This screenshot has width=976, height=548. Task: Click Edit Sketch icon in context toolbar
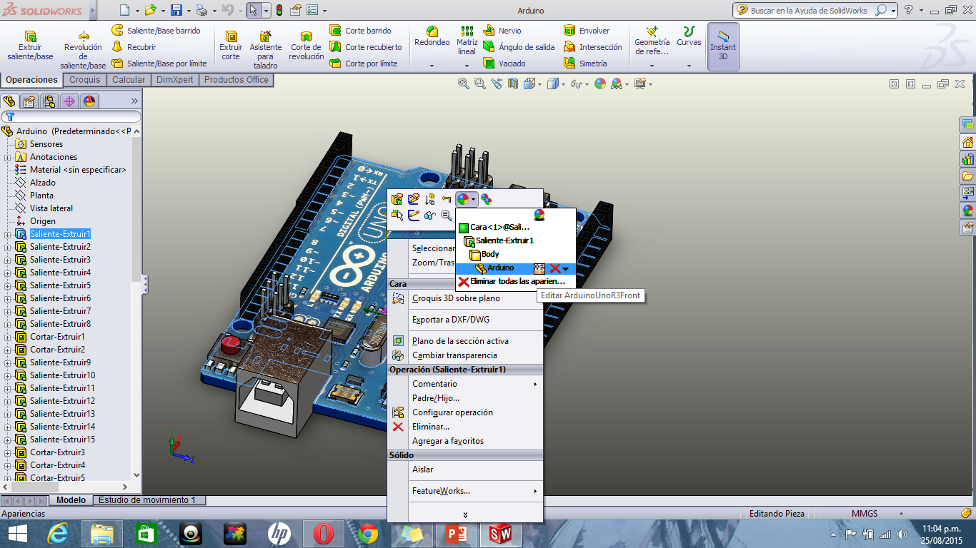414,199
